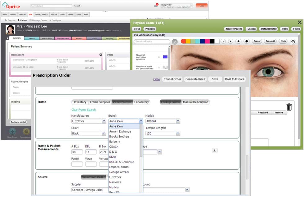The image size is (304, 197).
Task: Star the Abrasion of eyelid entry
Action: coord(159,67)
